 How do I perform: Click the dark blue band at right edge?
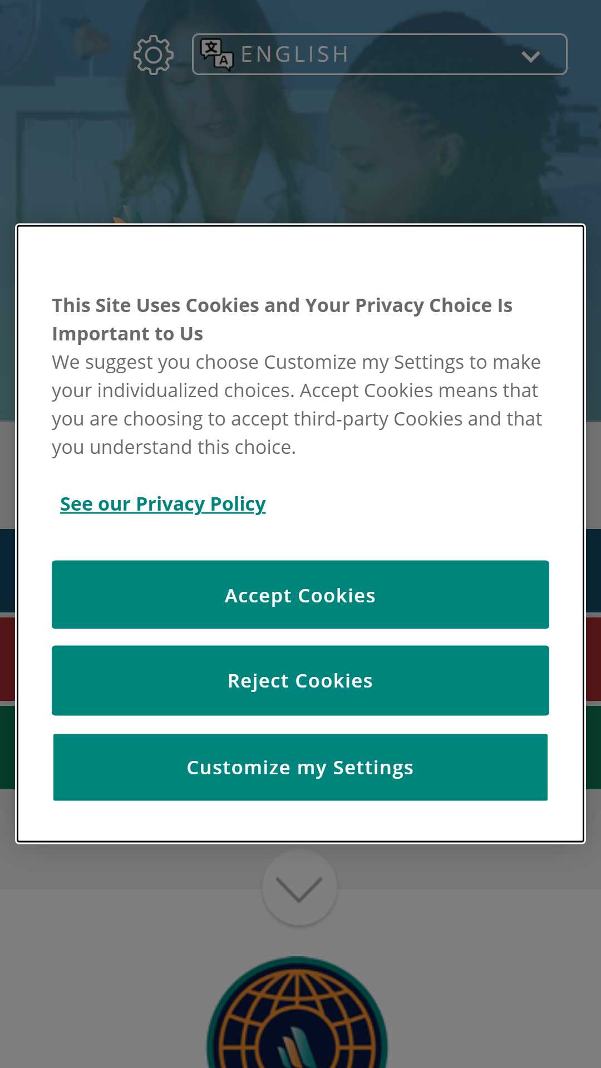click(593, 570)
